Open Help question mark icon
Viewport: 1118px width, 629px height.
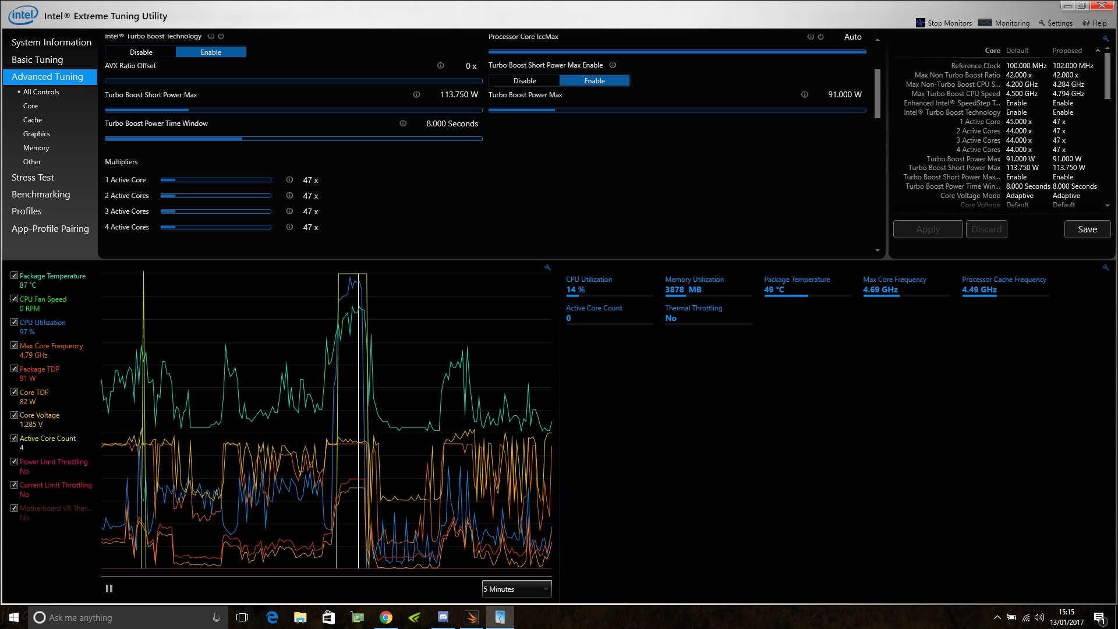[x=1086, y=23]
